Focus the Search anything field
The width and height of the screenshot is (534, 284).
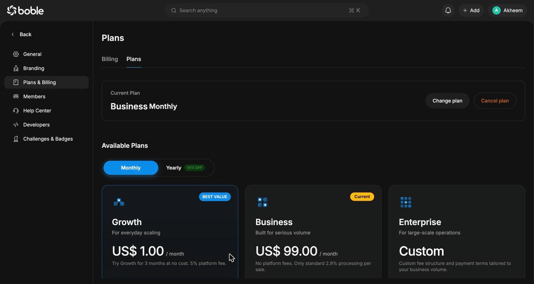(267, 11)
